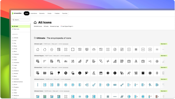Open the Flex icon set
Image resolution: width=175 pixels, height=99 pixels.
click(14, 43)
